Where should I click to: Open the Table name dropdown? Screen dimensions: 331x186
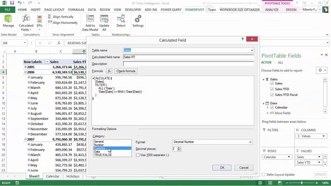click(x=252, y=50)
